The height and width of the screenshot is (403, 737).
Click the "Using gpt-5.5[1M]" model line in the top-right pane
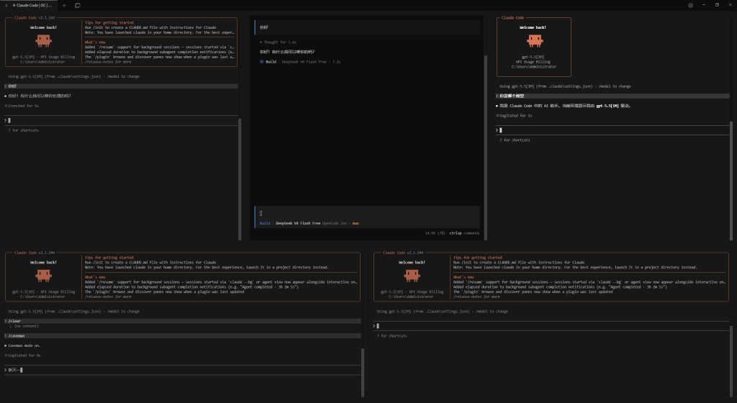point(565,86)
